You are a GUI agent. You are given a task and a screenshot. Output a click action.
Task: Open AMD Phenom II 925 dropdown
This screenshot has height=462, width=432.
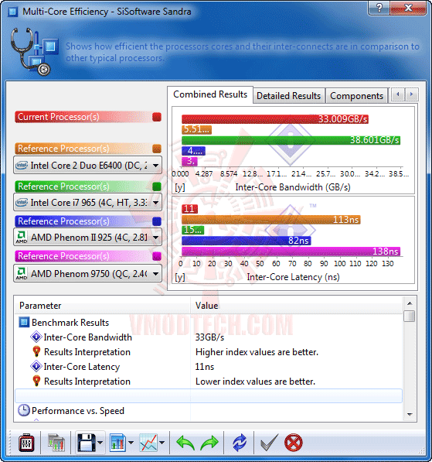87,237
